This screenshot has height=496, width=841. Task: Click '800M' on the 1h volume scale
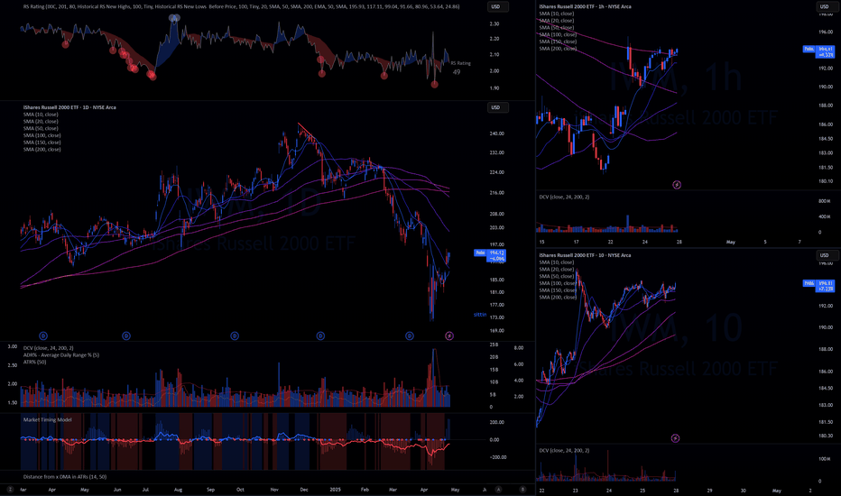pos(825,201)
